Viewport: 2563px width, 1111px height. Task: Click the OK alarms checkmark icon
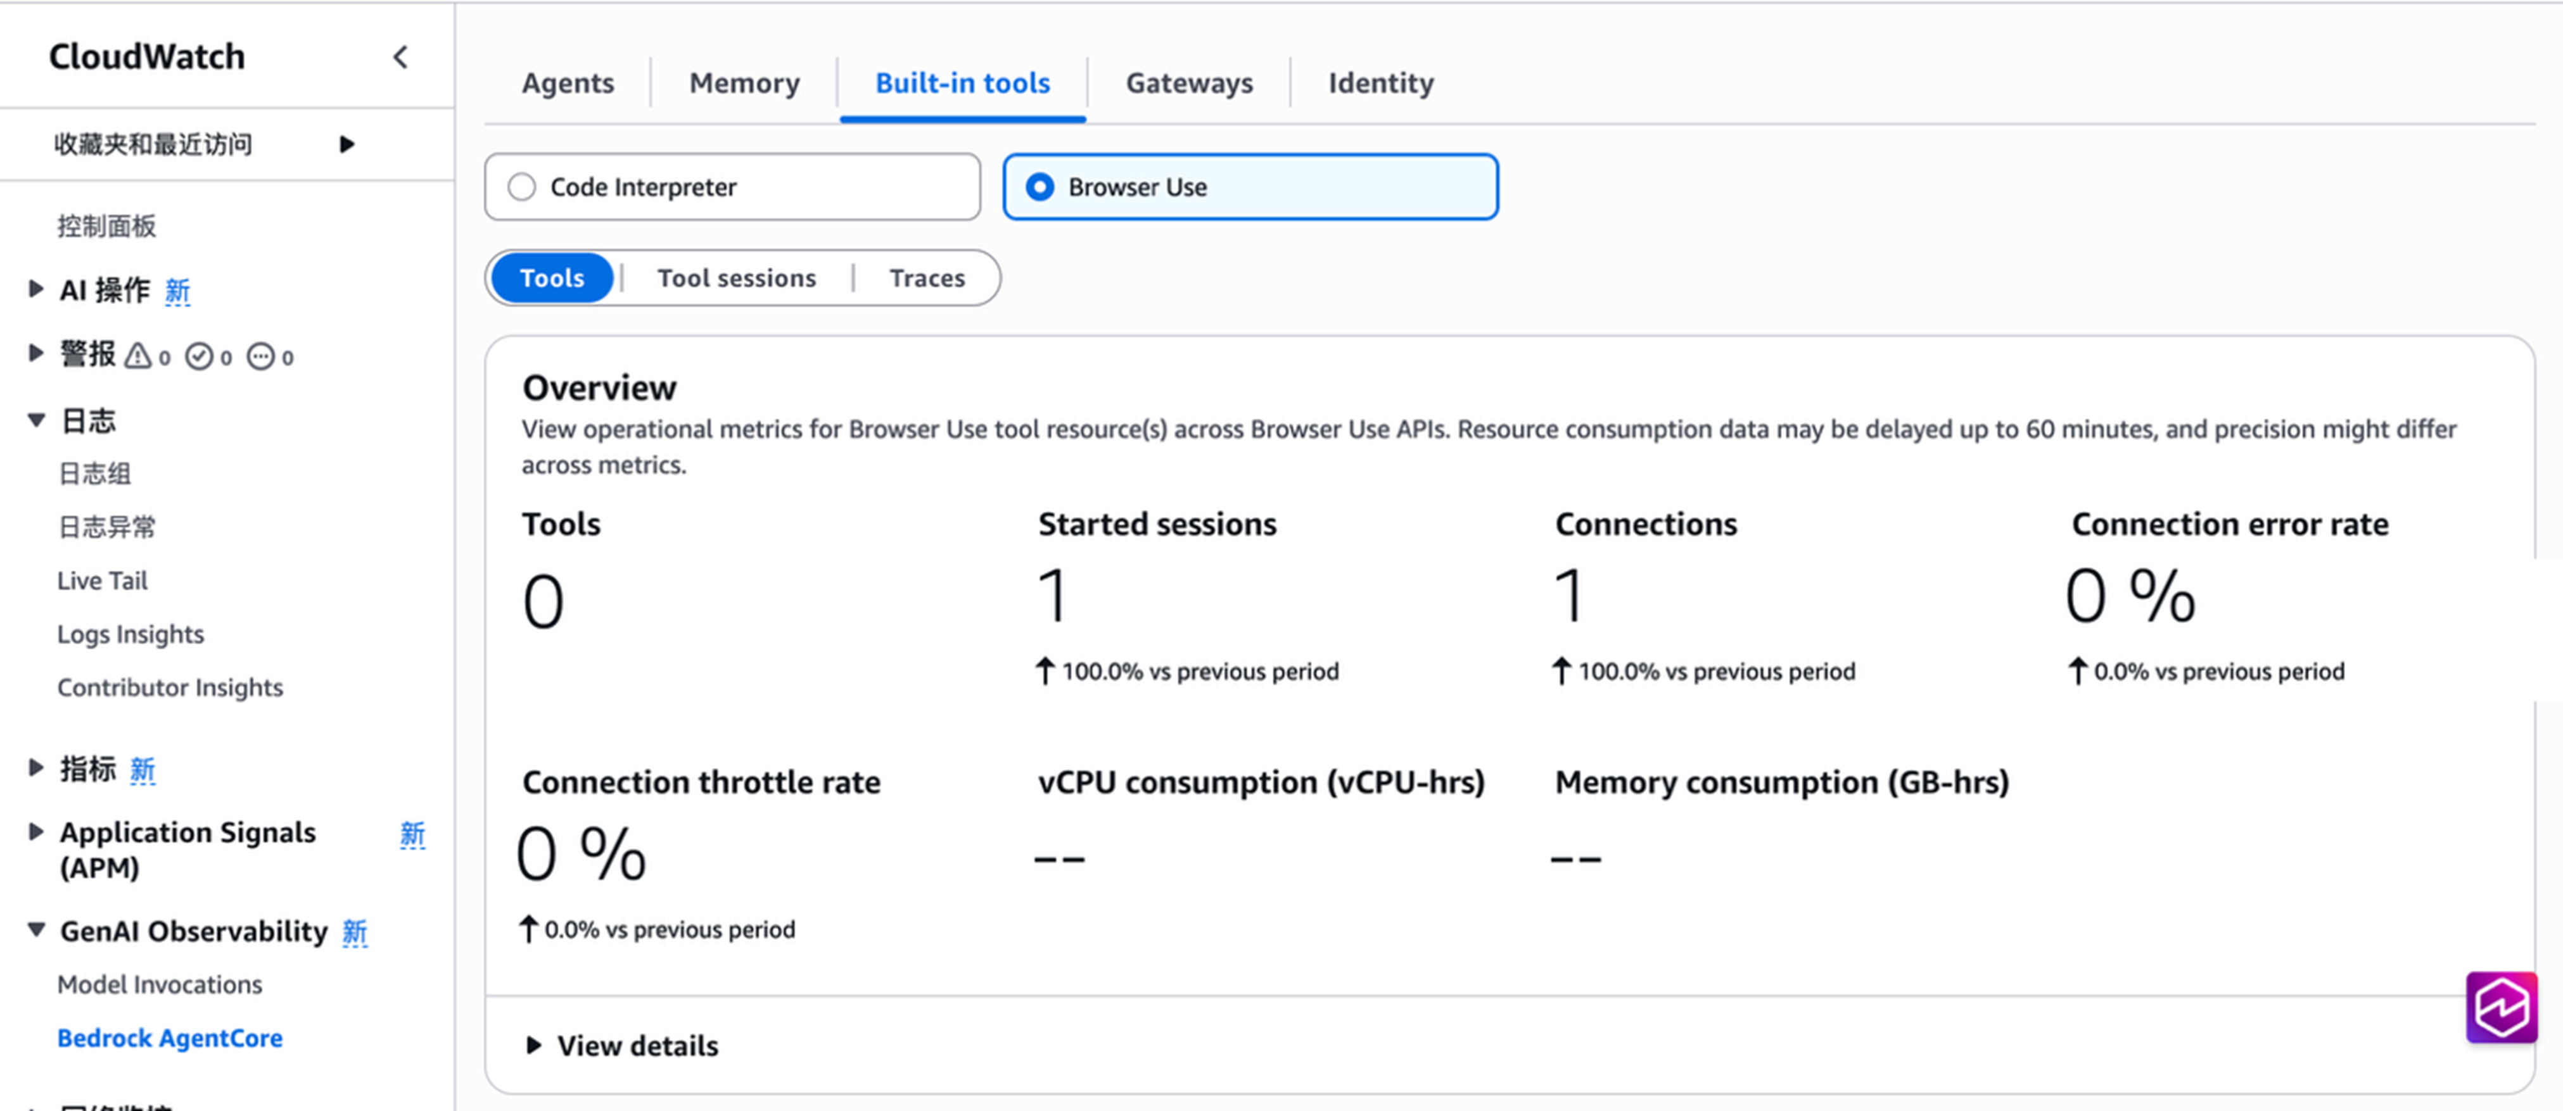pos(199,356)
